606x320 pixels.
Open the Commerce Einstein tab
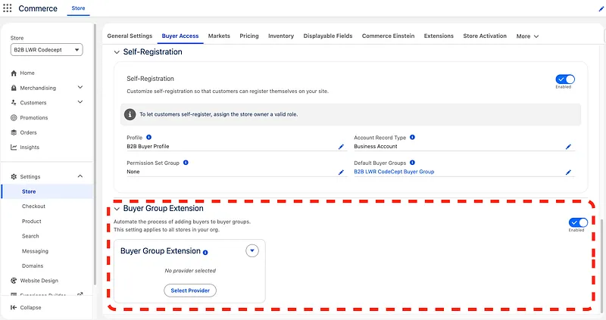pos(388,36)
